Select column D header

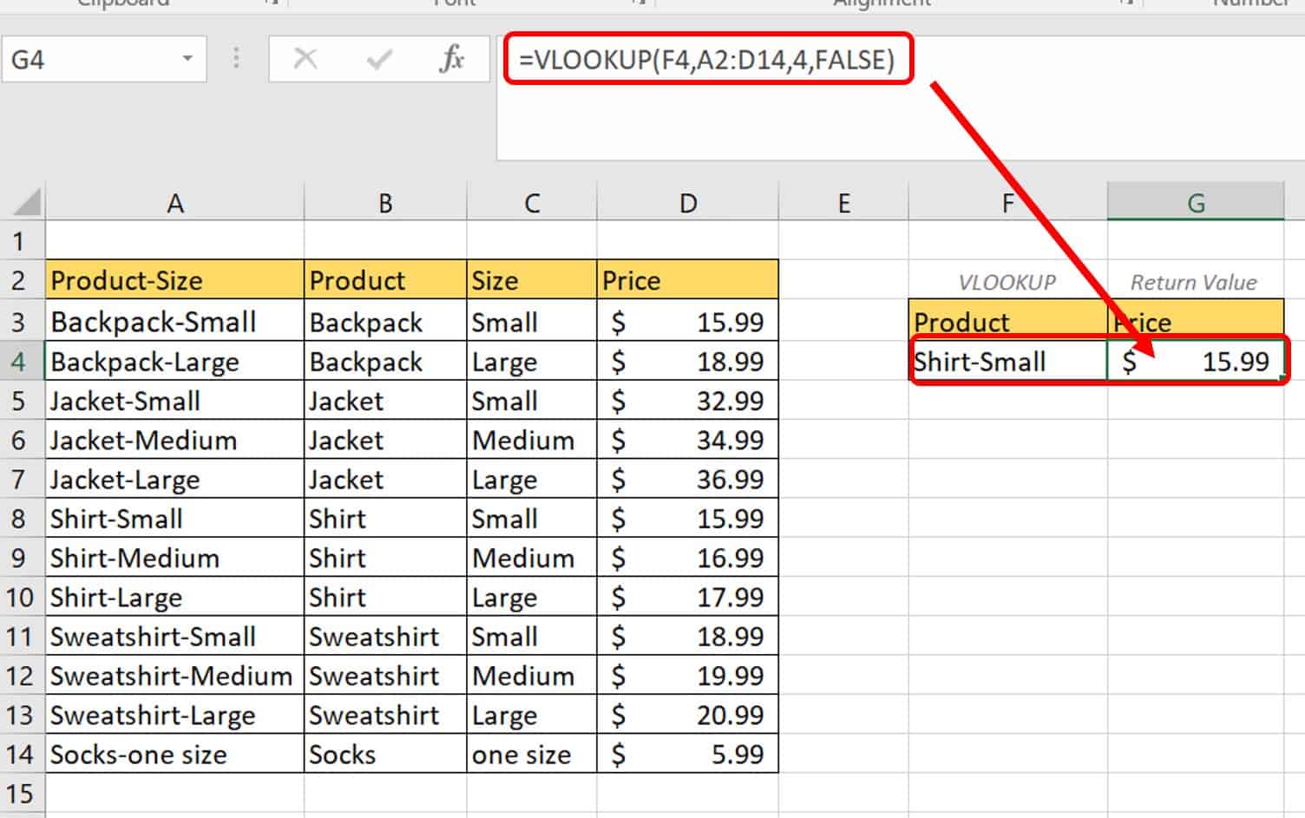pos(687,203)
